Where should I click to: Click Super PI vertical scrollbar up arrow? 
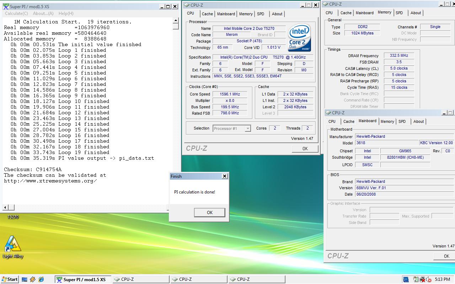tap(176, 20)
